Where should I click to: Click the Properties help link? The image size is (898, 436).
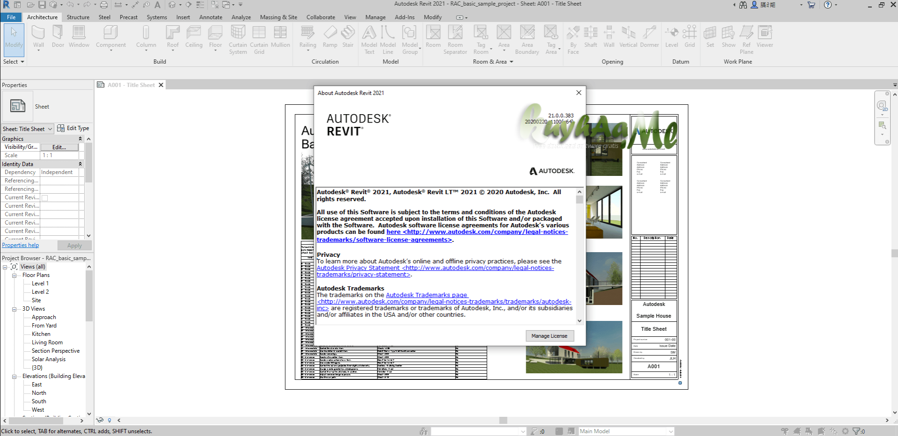click(21, 245)
